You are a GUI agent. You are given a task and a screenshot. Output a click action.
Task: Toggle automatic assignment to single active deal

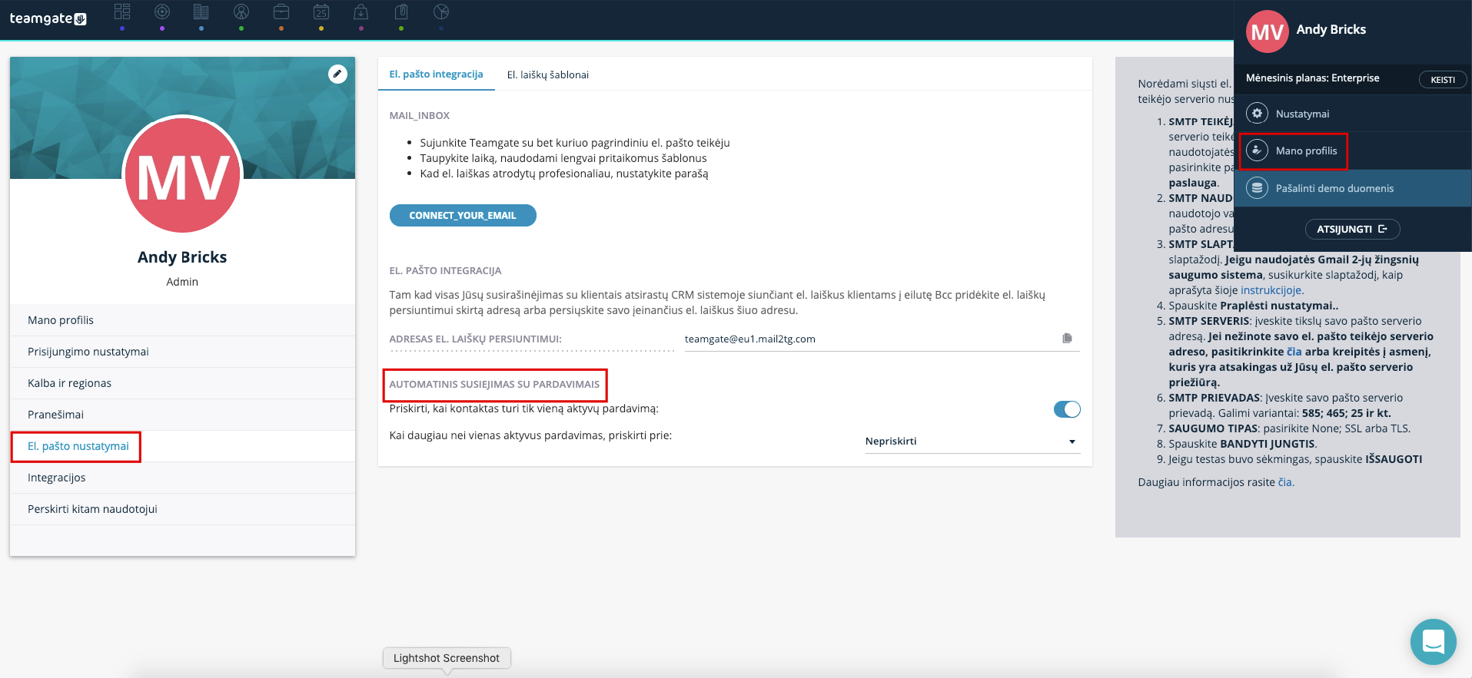coord(1067,409)
